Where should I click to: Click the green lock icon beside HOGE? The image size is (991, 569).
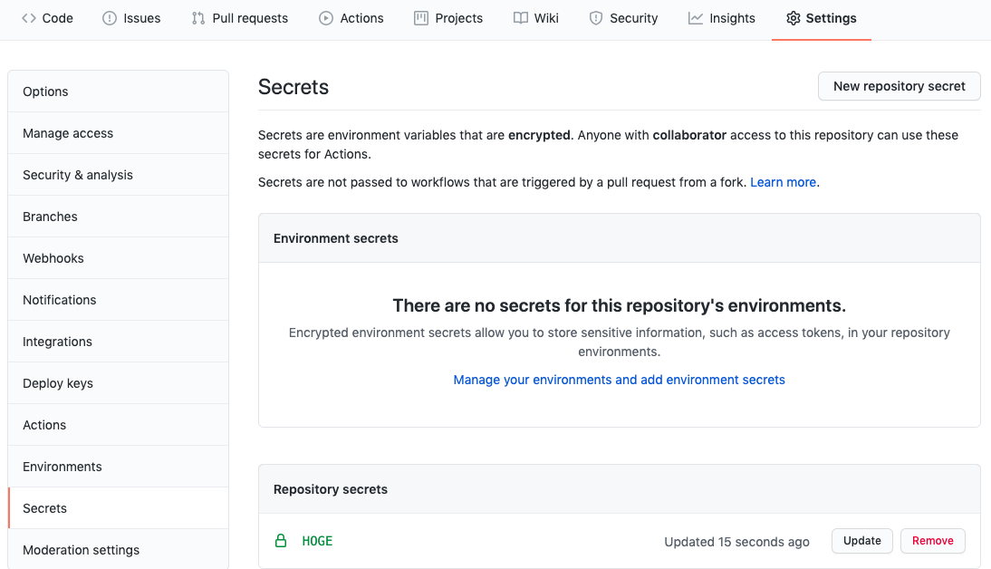pyautogui.click(x=281, y=541)
